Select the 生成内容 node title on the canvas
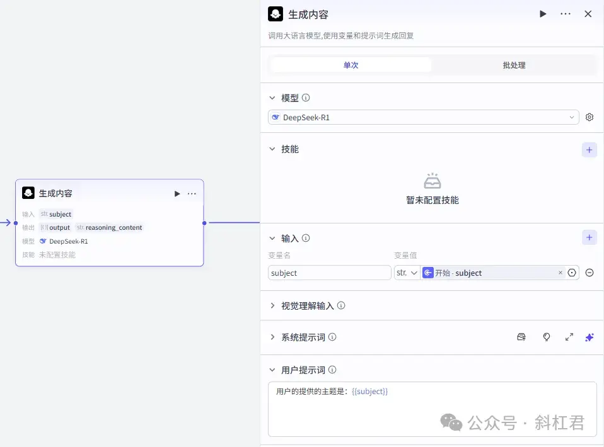Image resolution: width=604 pixels, height=447 pixels. (x=55, y=193)
